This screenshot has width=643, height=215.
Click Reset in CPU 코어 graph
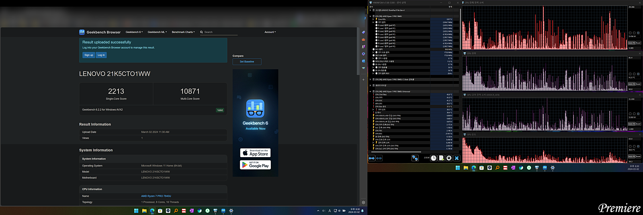click(x=638, y=84)
